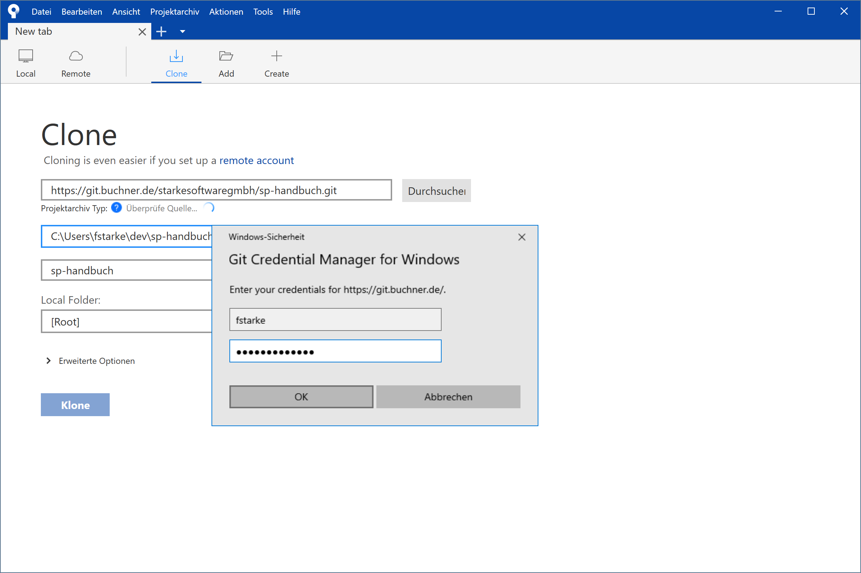Click the Create plus icon
The height and width of the screenshot is (573, 861).
click(x=276, y=56)
